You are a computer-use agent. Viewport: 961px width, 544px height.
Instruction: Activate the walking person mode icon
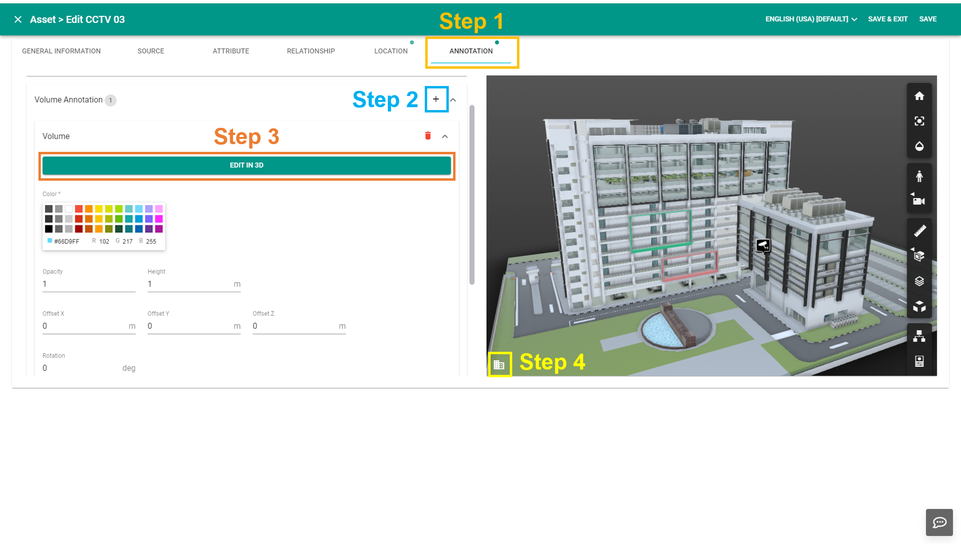(919, 176)
